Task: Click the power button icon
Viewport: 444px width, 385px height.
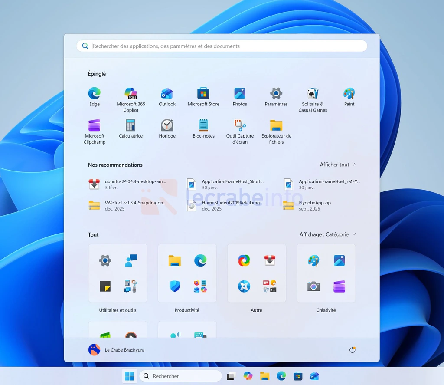Action: click(352, 350)
